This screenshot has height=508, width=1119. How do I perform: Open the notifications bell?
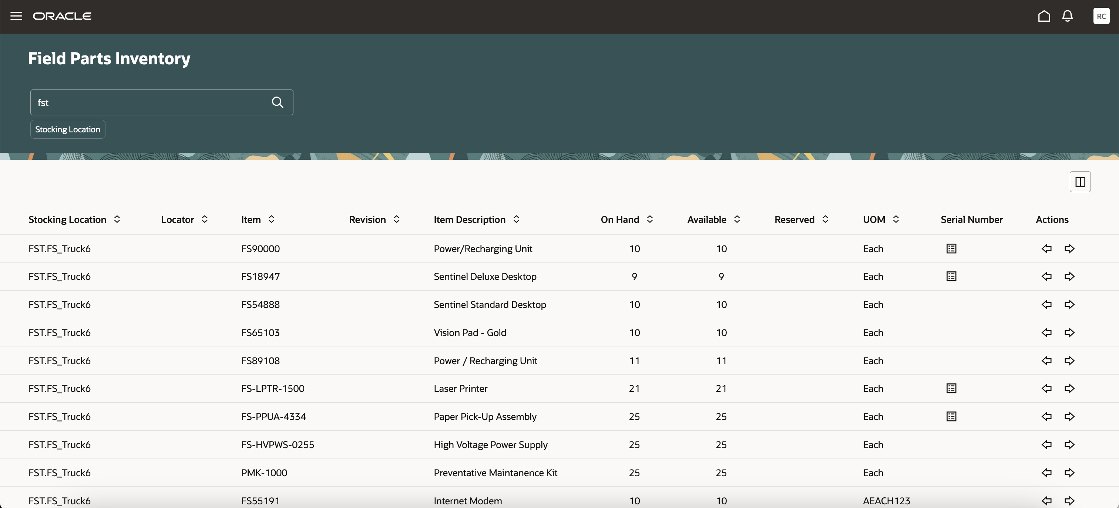1067,16
